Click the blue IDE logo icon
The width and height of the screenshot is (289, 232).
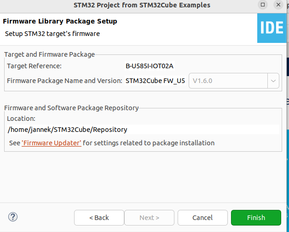[x=272, y=28]
